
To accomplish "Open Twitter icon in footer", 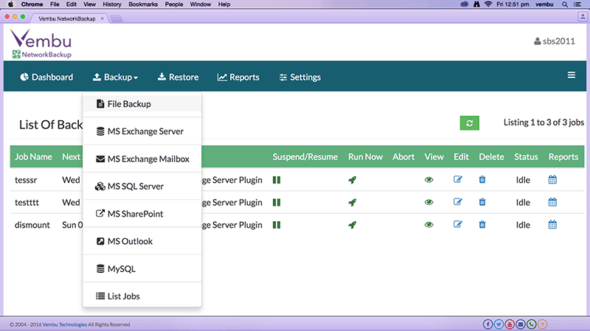I will tap(499, 324).
